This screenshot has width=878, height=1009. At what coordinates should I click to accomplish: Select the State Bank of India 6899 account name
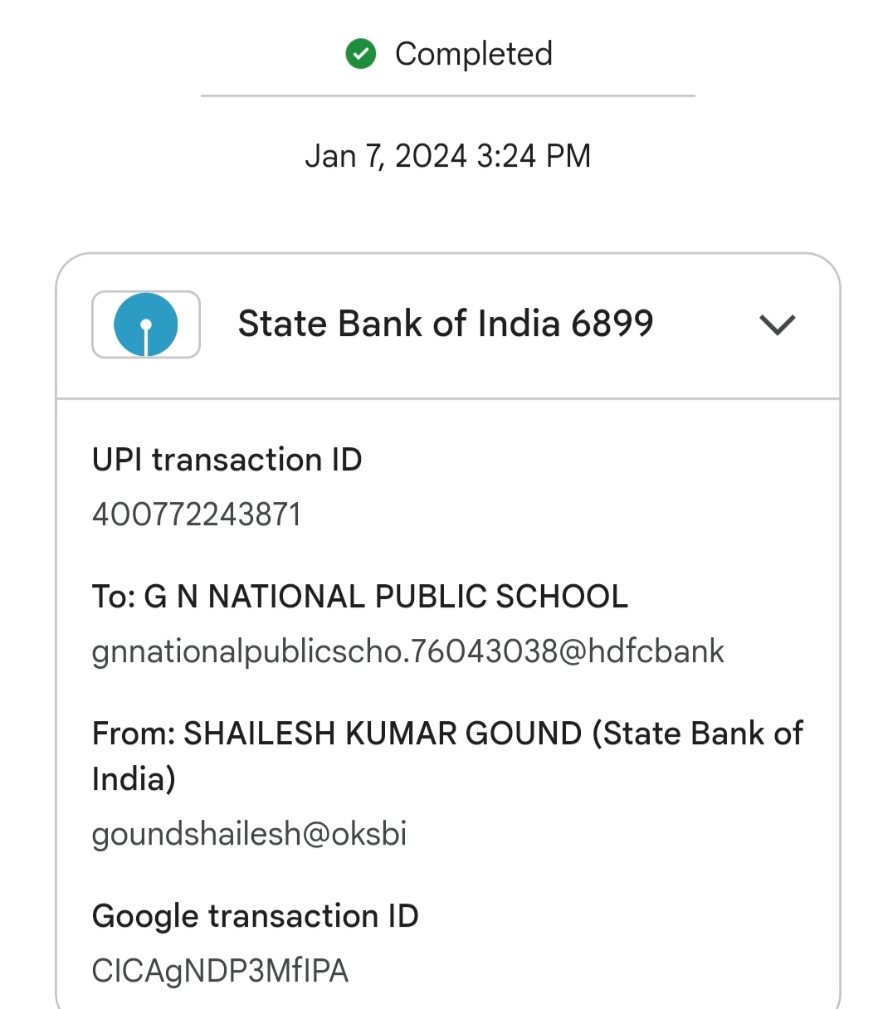pos(446,324)
